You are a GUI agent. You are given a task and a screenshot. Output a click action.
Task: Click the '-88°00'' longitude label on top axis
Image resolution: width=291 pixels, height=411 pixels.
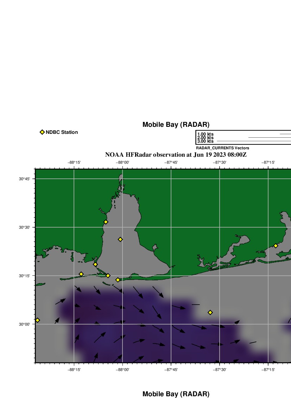pyautogui.click(x=123, y=162)
